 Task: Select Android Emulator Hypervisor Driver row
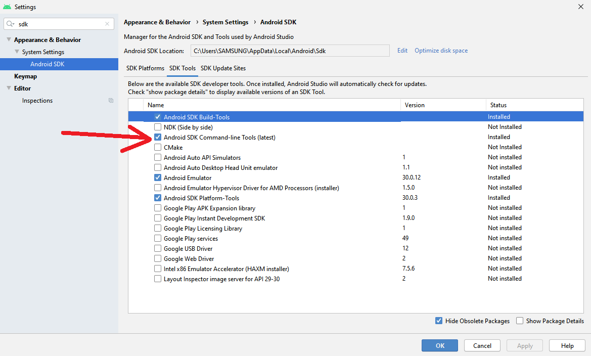(x=356, y=188)
